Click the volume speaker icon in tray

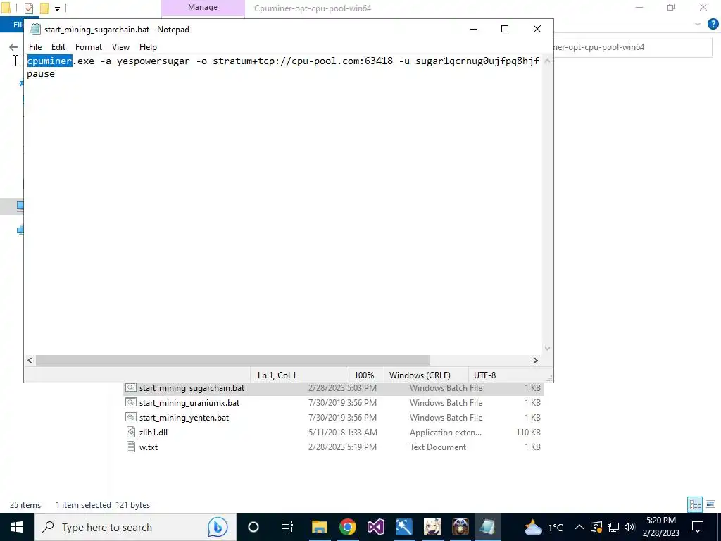[630, 527]
